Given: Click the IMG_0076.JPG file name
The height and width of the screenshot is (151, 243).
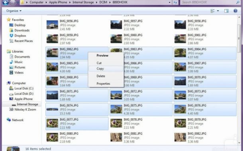Looking at the screenshot, I should click(x=197, y=106).
